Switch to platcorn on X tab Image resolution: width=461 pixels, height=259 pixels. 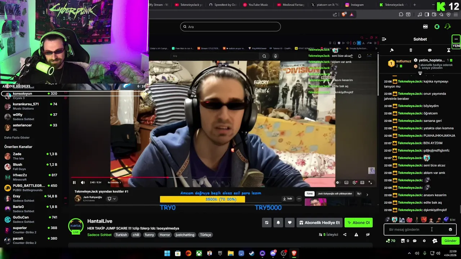pos(325,5)
